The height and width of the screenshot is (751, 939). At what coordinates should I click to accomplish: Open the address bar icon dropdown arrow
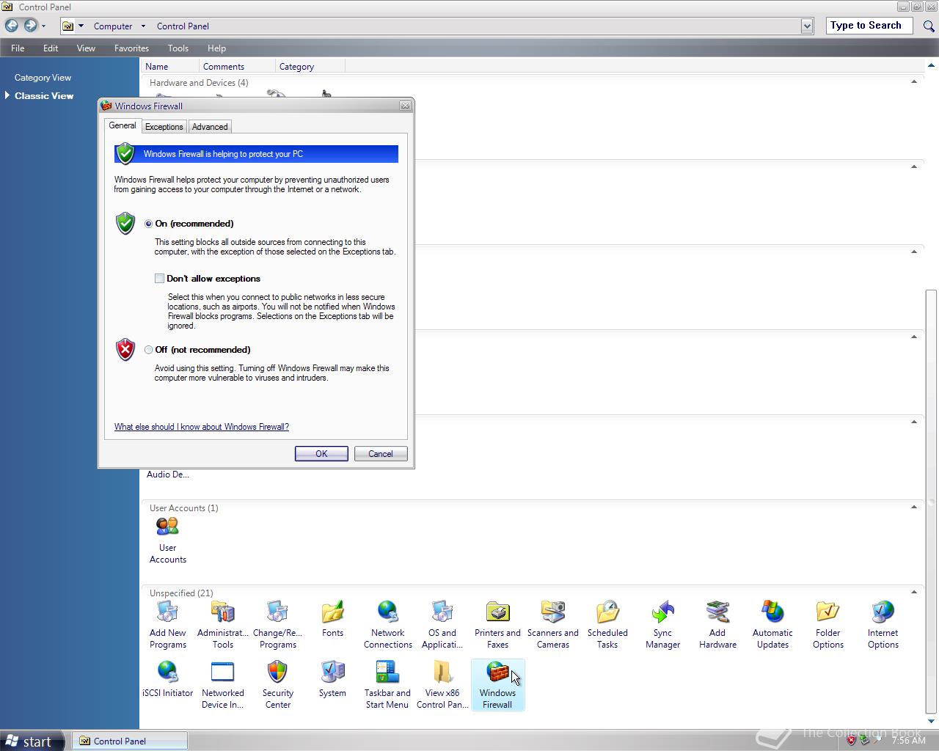point(81,26)
